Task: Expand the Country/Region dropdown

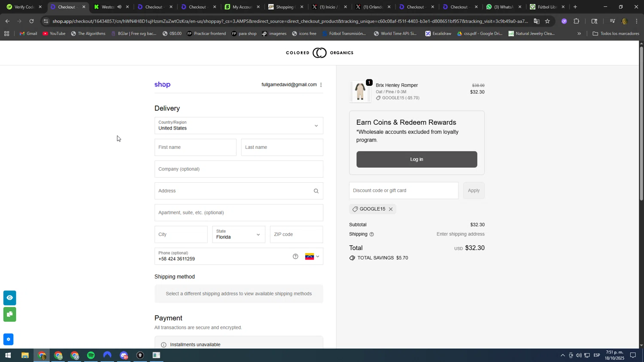Action: (239, 125)
